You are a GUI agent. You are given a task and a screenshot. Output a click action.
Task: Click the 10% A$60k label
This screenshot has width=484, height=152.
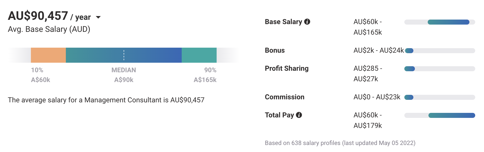(40, 75)
